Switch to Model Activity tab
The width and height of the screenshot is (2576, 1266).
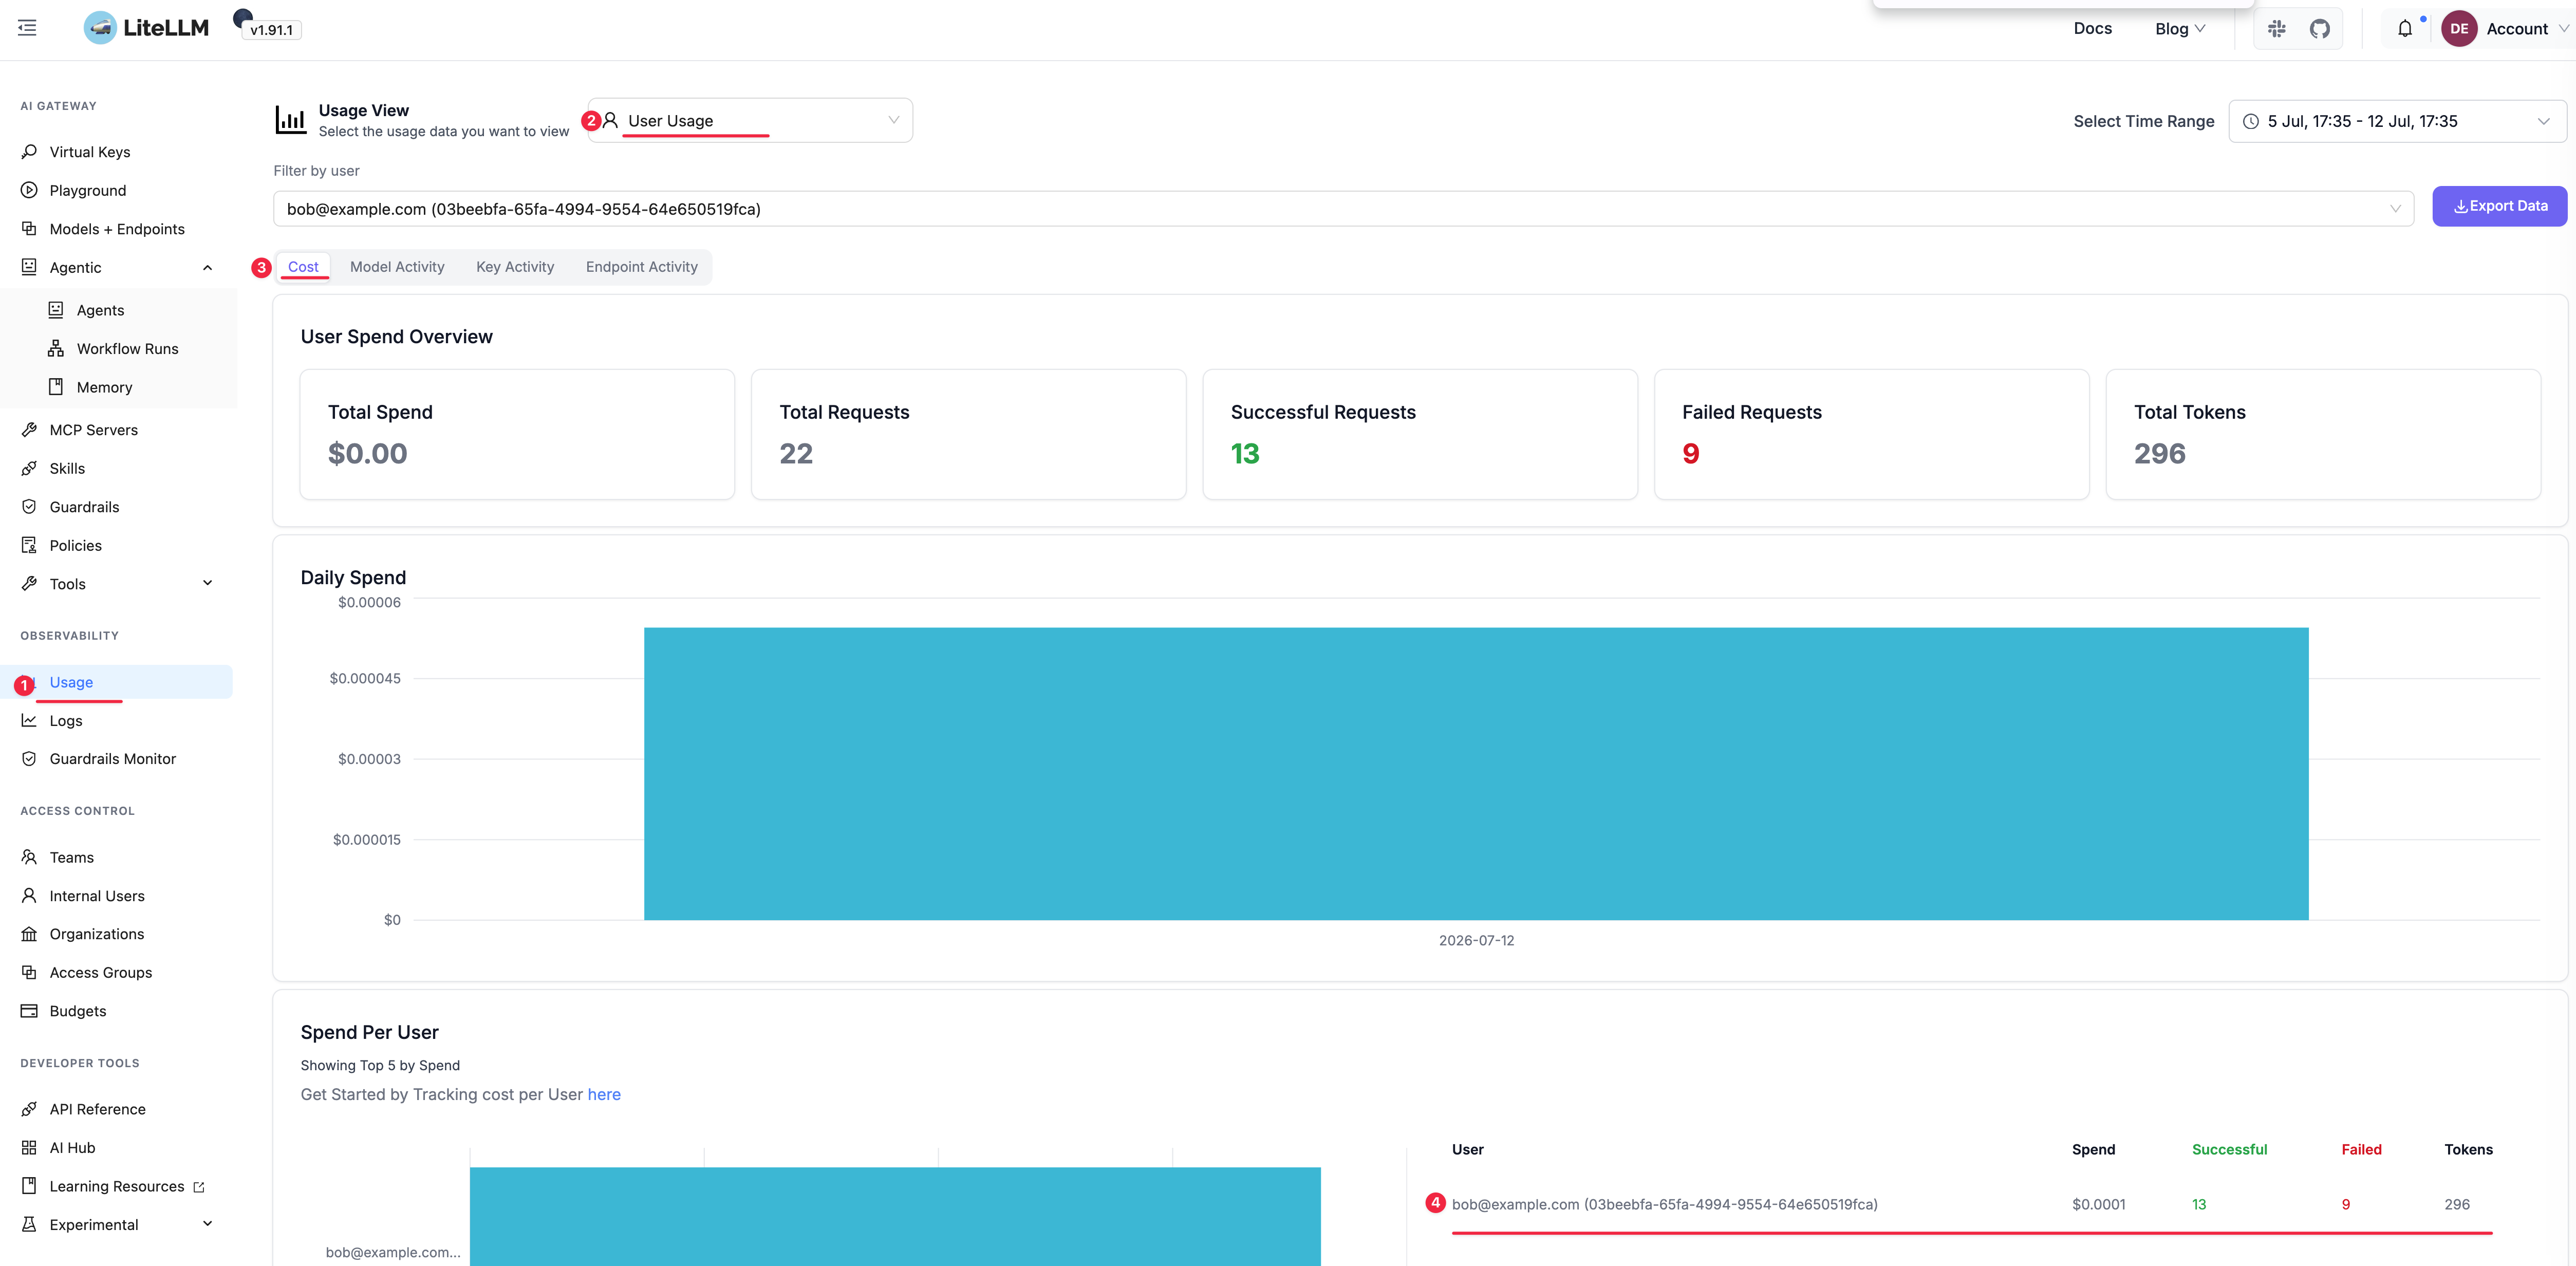click(397, 267)
